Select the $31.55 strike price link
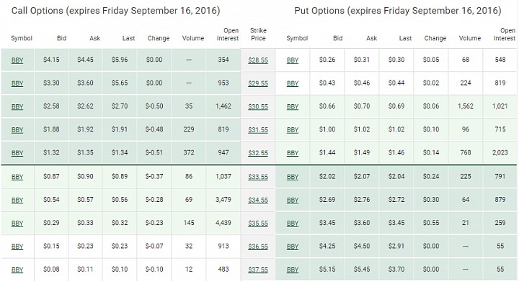 [x=258, y=130]
